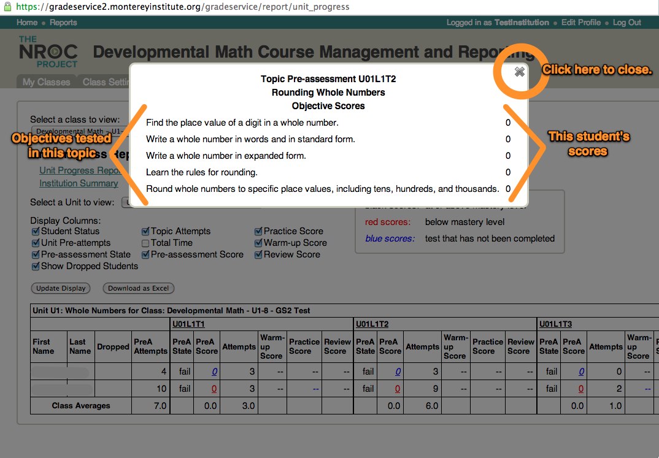Viewport: 659px width, 458px height.
Task: Open the Unit Progress Report link
Action: coord(80,170)
